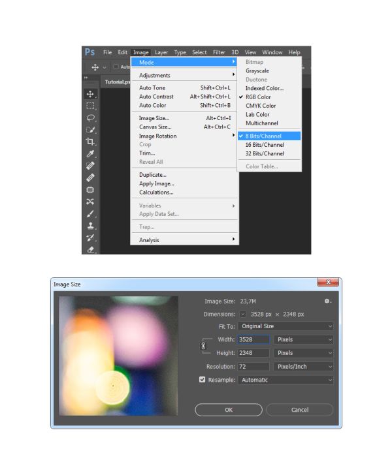The width and height of the screenshot is (392, 475).
Task: Select the Move tool in the toolbar
Action: (x=90, y=94)
